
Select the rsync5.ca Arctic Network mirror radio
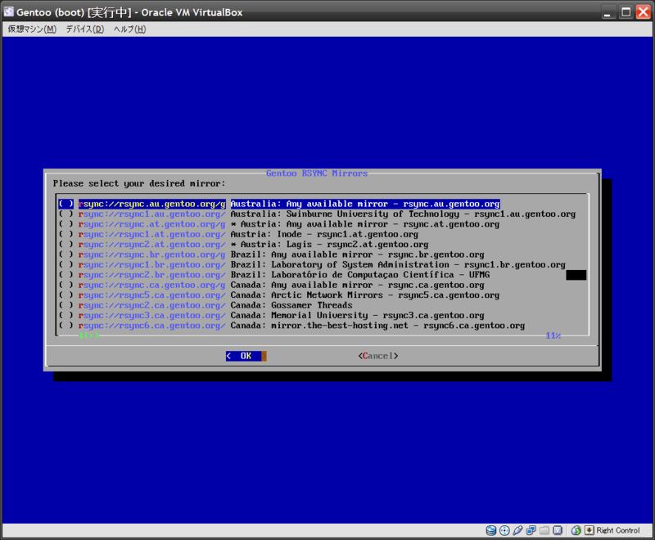click(66, 295)
